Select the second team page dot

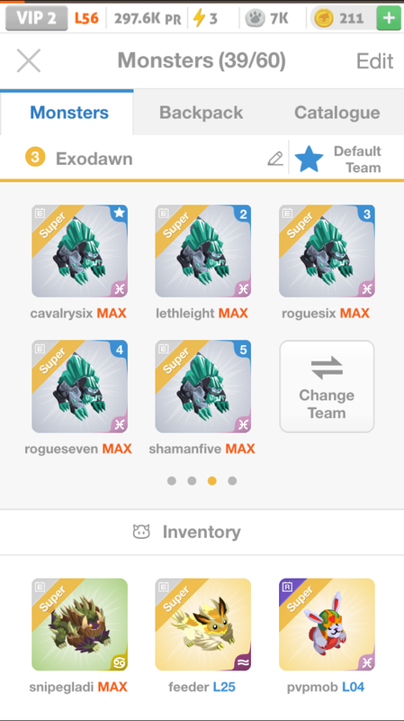(x=192, y=481)
